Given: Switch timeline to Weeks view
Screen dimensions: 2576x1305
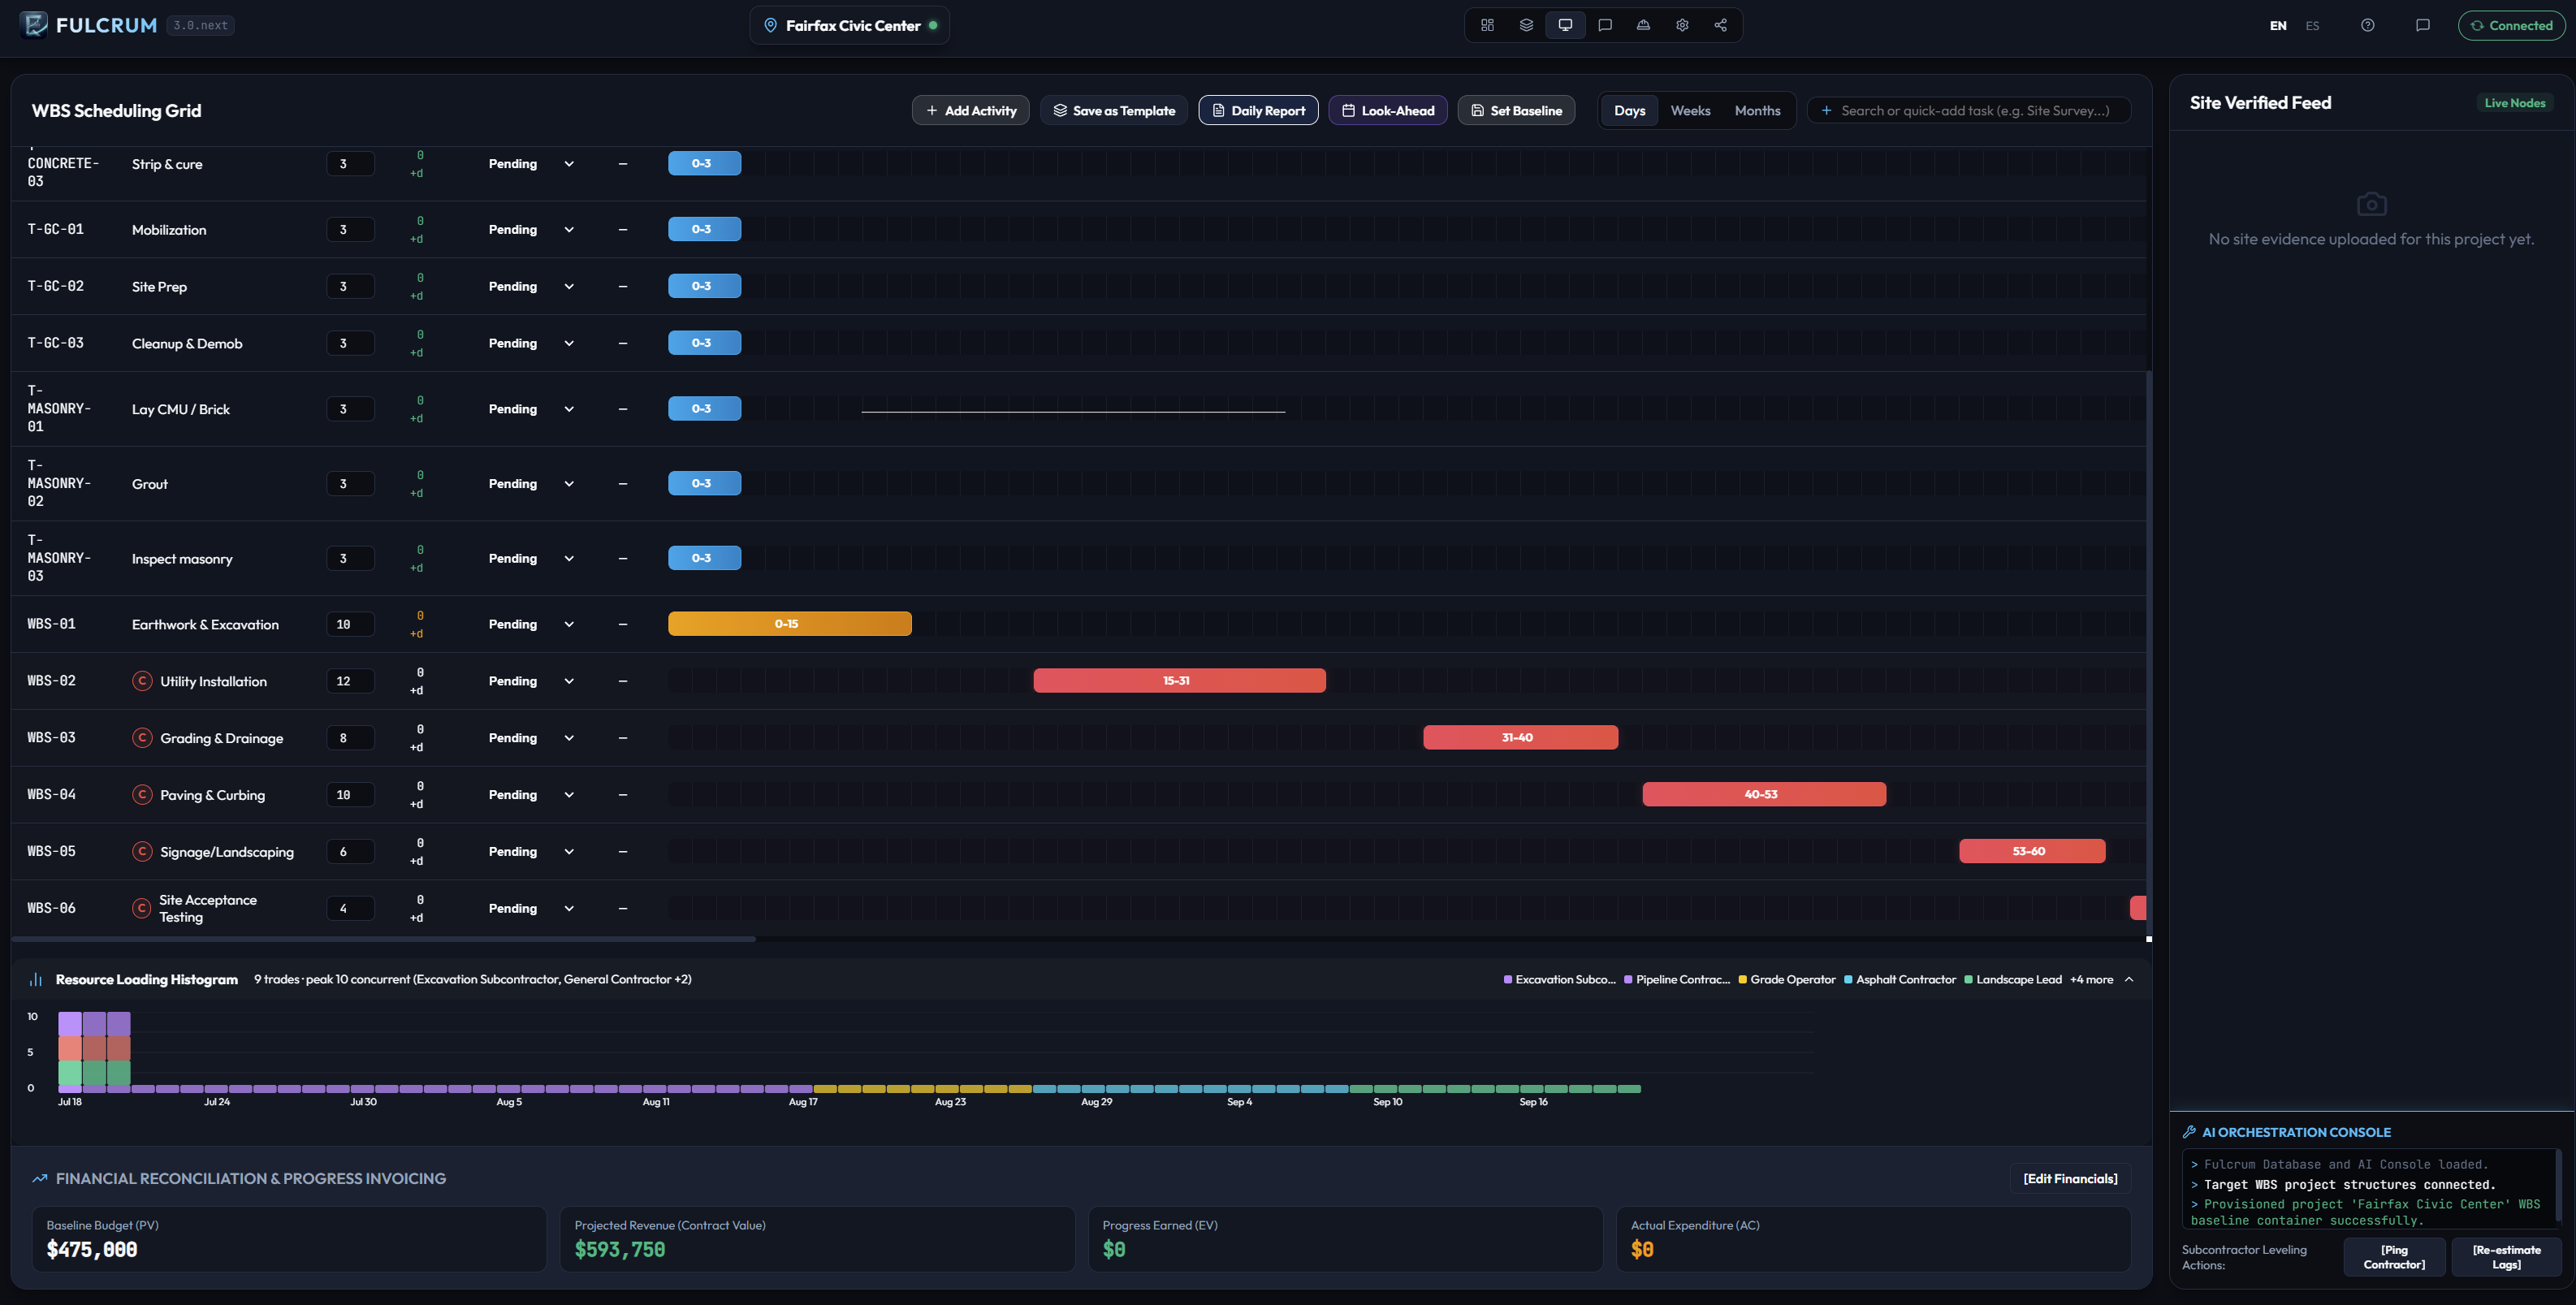Looking at the screenshot, I should coord(1690,110).
